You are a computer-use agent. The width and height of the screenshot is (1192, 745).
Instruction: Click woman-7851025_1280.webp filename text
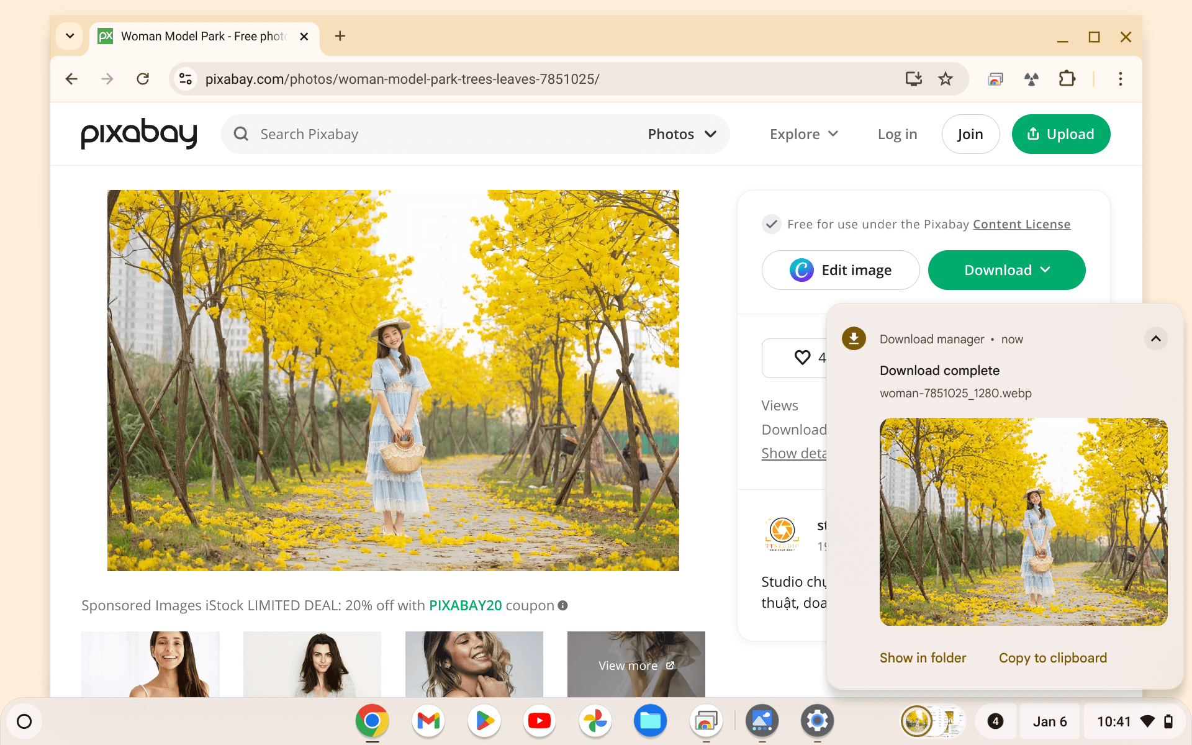pyautogui.click(x=955, y=393)
